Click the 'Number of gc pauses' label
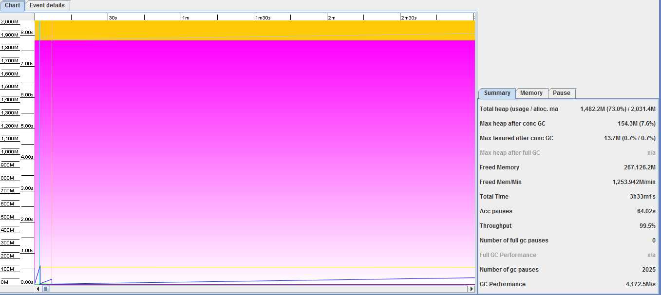This screenshot has width=661, height=295. [509, 270]
